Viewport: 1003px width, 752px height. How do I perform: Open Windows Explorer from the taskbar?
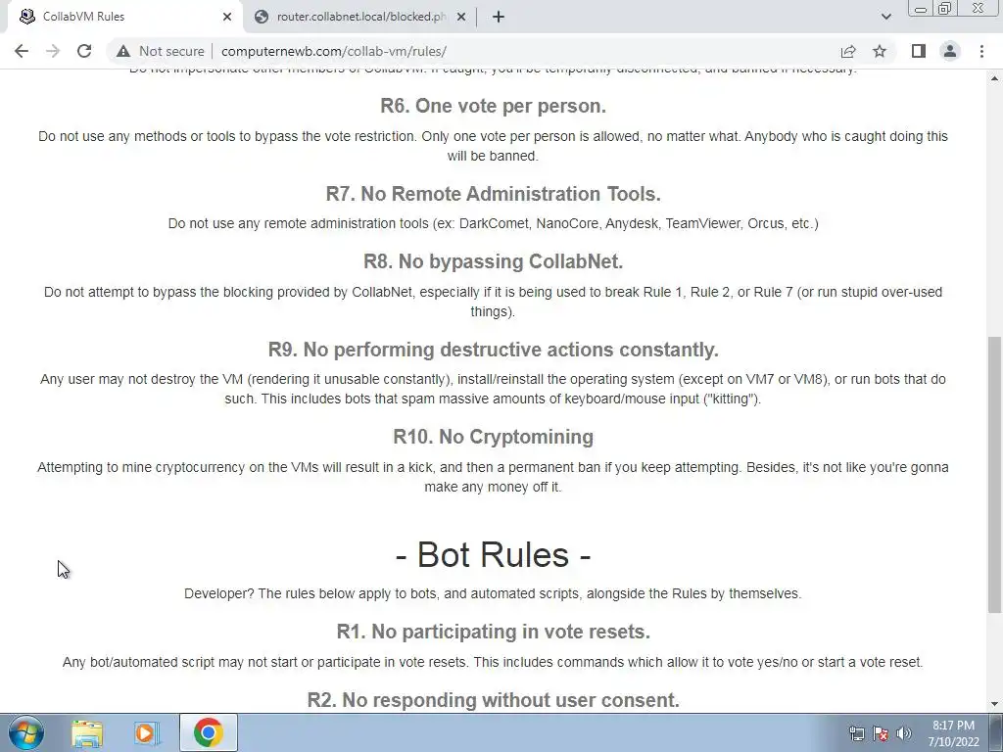[x=87, y=732]
